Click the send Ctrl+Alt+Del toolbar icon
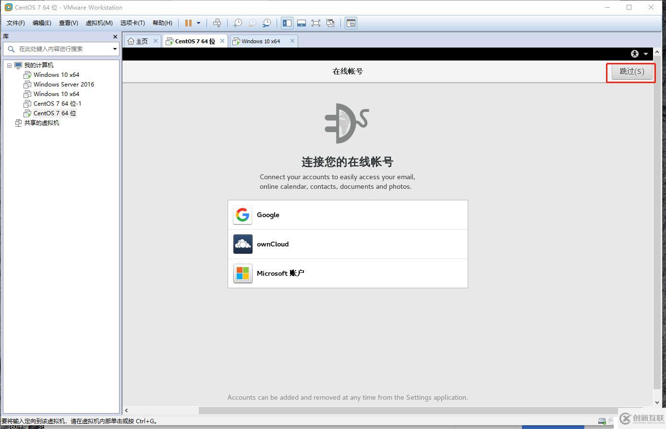Screen dimensions: 666x429 click(217, 23)
